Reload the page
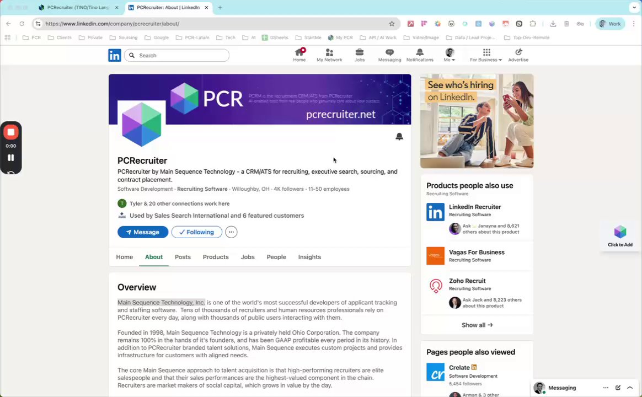 tap(22, 24)
